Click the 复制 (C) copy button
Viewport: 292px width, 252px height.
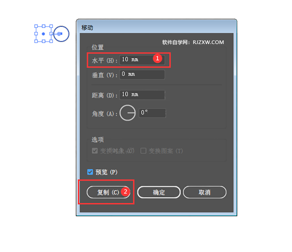point(108,192)
